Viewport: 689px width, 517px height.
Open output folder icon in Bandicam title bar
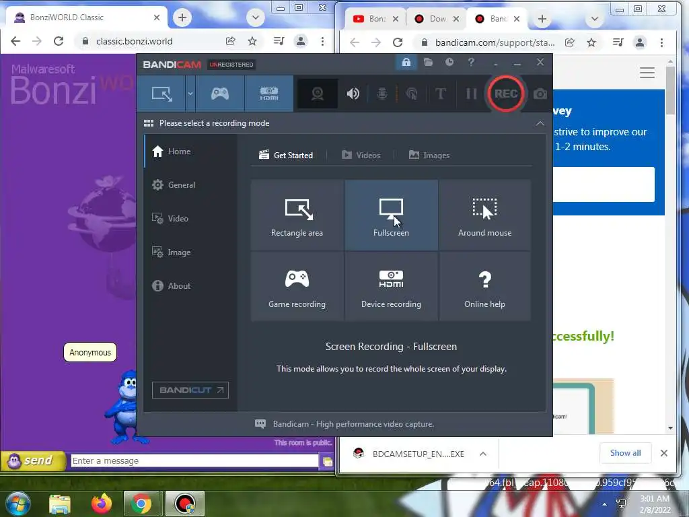click(x=428, y=63)
